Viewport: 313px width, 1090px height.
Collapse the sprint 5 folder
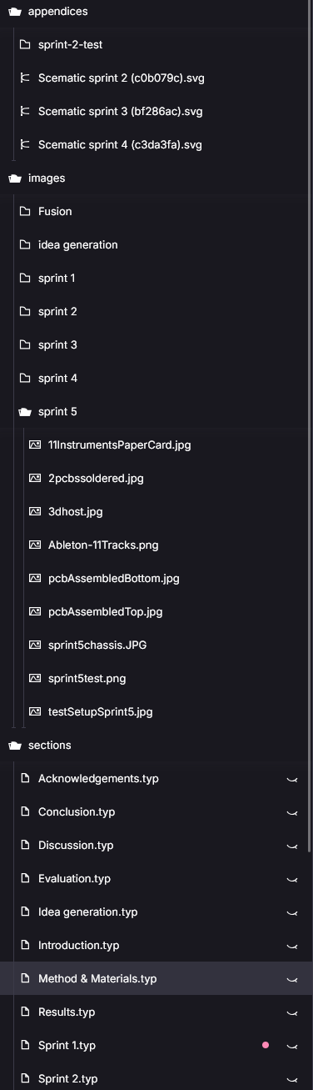tap(25, 412)
